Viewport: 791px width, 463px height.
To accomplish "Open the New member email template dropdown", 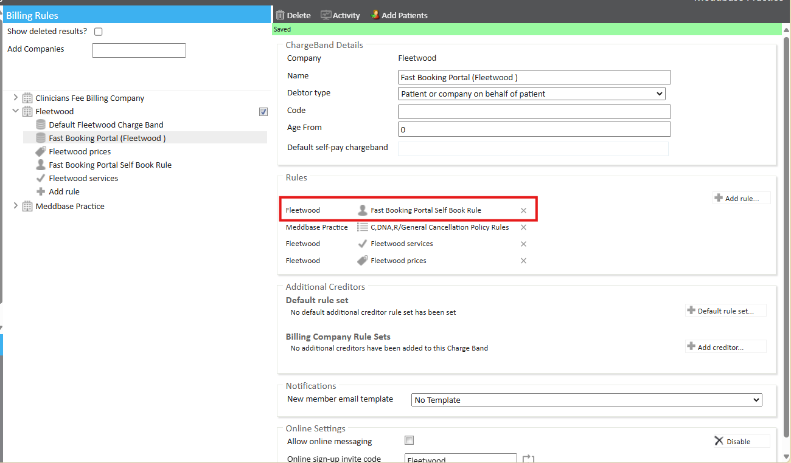I will pyautogui.click(x=587, y=400).
